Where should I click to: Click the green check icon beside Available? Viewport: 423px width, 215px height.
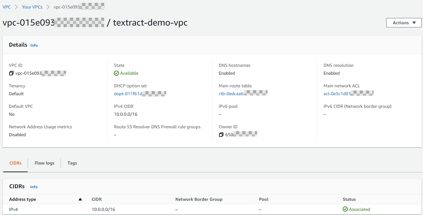[116, 73]
